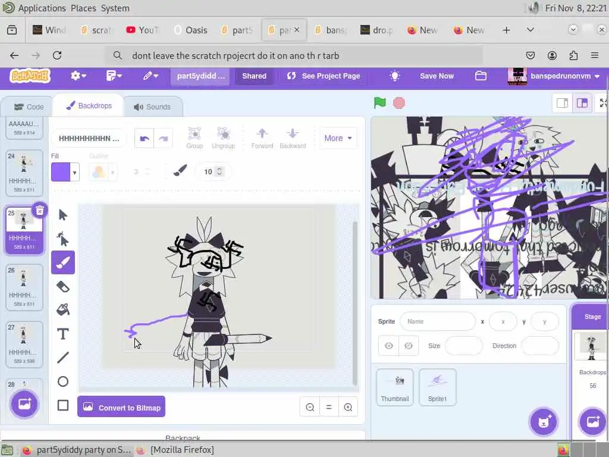
Task: Open the System menu
Action: pos(115,8)
